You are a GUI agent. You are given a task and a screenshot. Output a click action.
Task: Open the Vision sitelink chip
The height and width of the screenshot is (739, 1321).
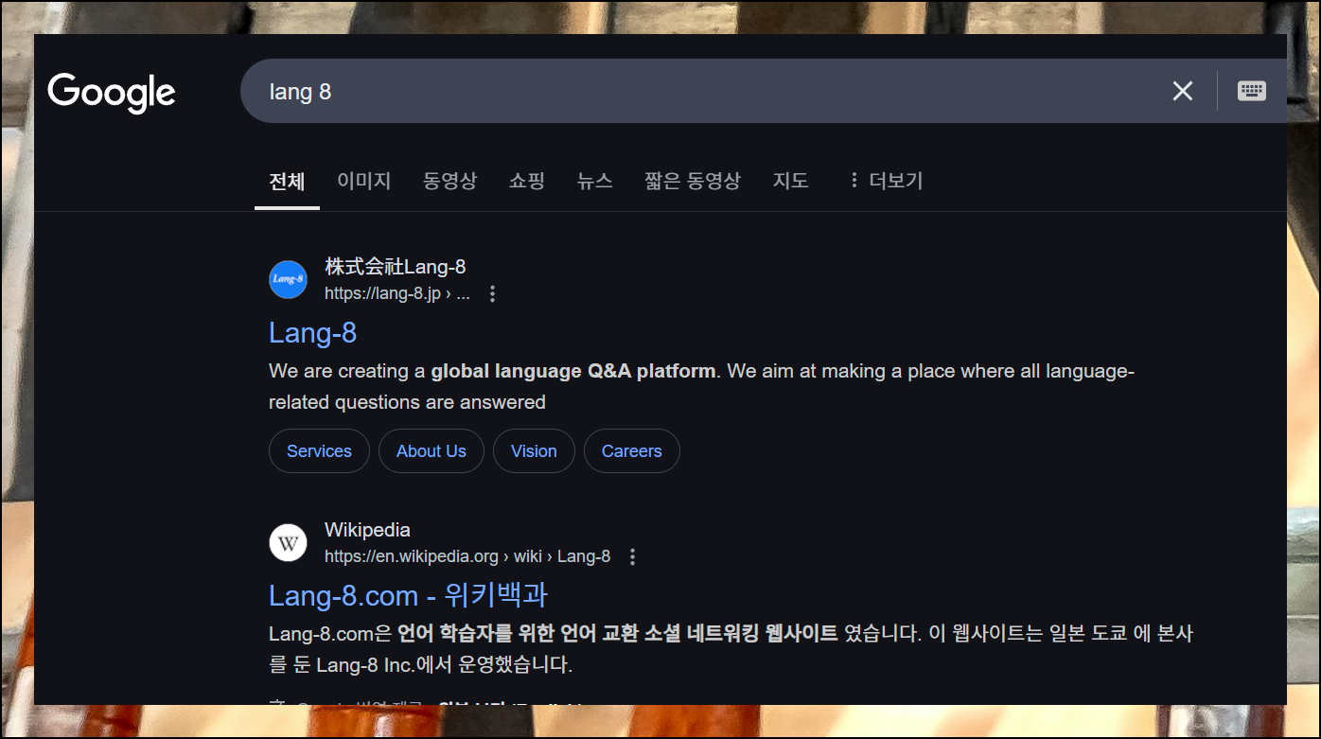(x=534, y=451)
